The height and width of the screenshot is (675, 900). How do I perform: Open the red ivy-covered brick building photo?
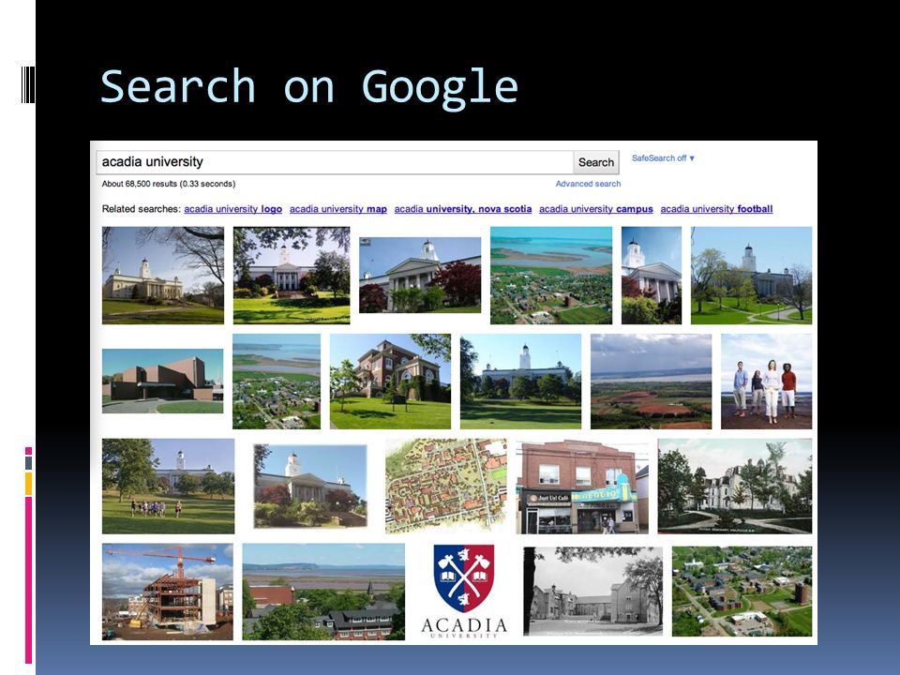pos(390,382)
